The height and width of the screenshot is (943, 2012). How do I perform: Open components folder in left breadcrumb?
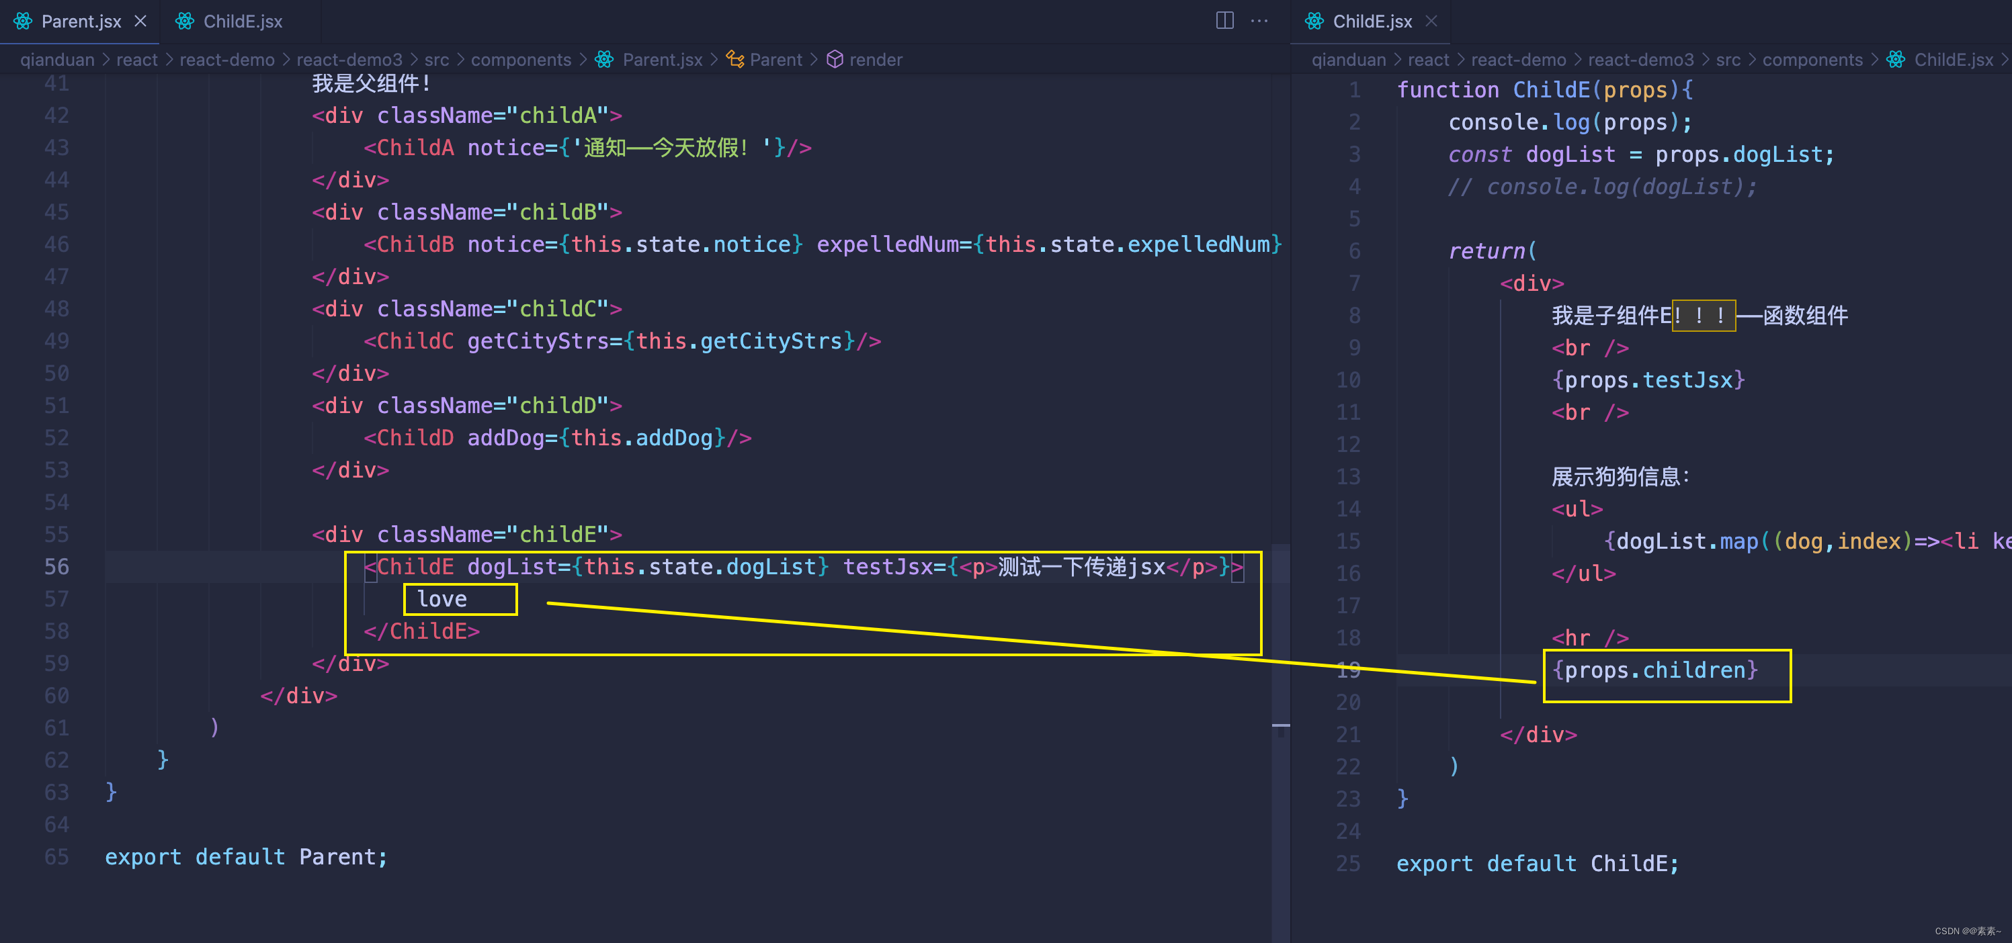[521, 59]
